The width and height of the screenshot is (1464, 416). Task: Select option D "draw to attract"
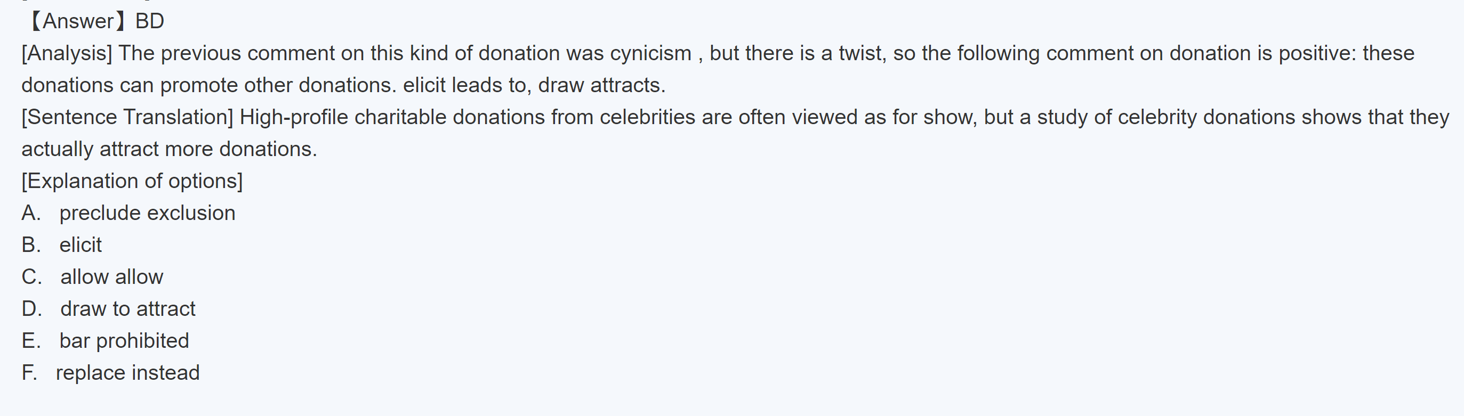(x=127, y=309)
